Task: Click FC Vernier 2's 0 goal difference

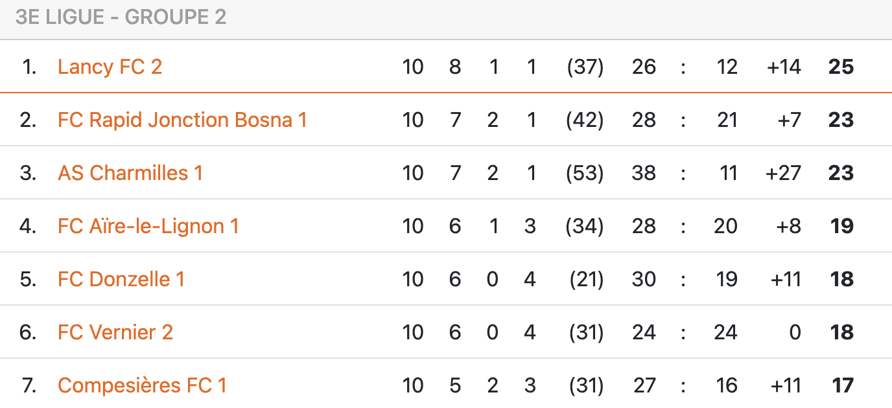Action: tap(795, 332)
